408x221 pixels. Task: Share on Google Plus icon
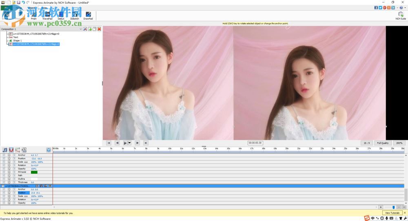pyautogui.click(x=385, y=8)
